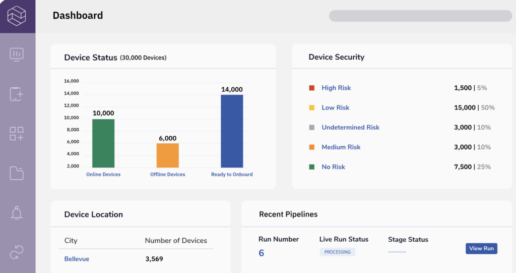Click the Medium Risk link
The width and height of the screenshot is (516, 273).
pyautogui.click(x=341, y=147)
